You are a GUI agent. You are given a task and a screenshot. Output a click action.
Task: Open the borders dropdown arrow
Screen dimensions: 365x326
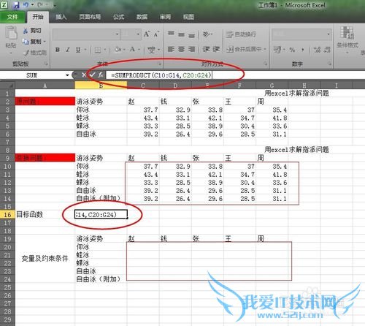click(x=105, y=50)
